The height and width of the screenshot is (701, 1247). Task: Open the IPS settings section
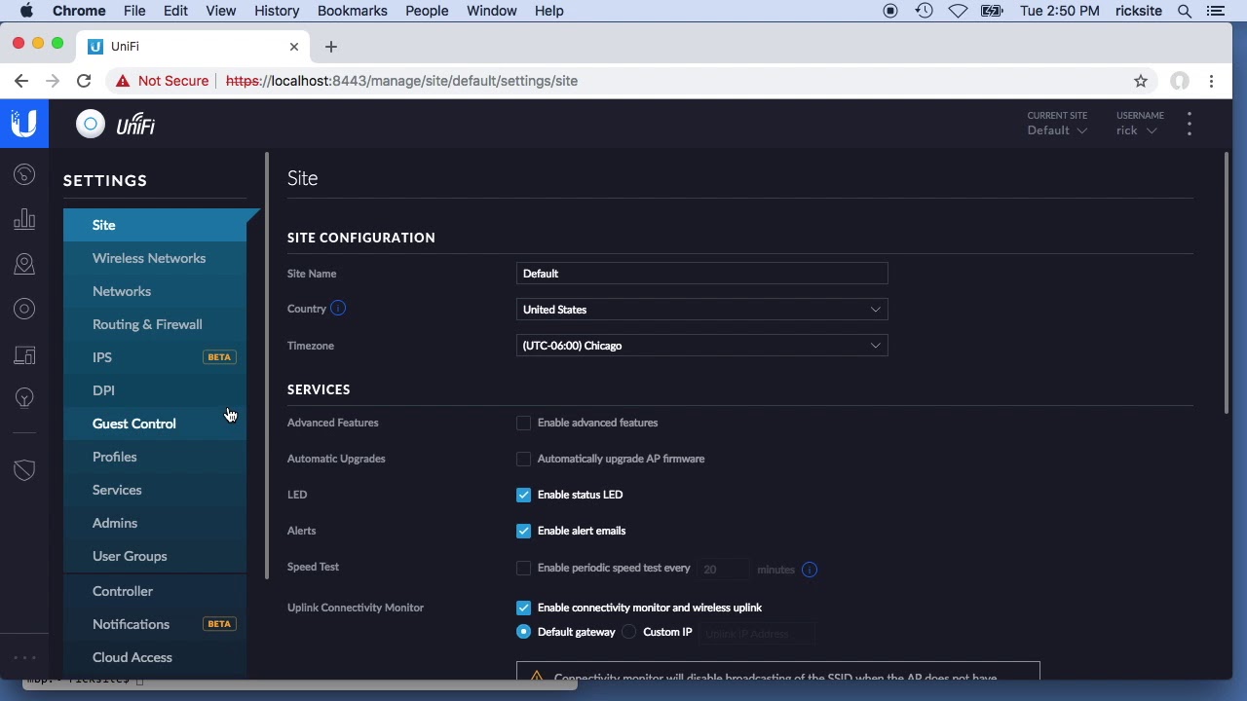156,357
